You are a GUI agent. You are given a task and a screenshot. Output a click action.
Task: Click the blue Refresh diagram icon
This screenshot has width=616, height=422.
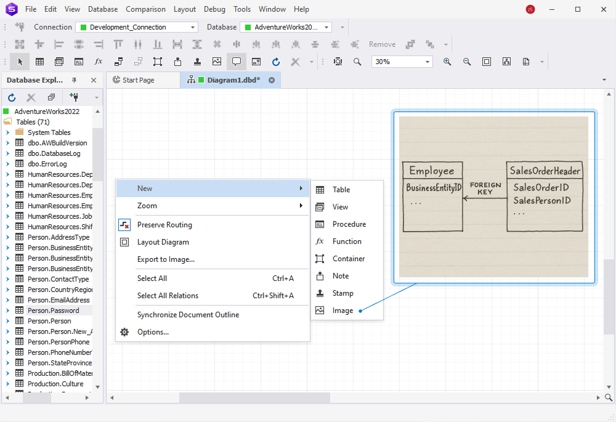point(275,62)
